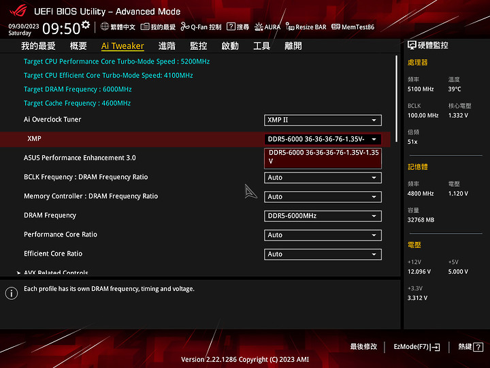Click the 32768 MB capacity value
Image resolution: width=490 pixels, height=368 pixels.
(421, 220)
